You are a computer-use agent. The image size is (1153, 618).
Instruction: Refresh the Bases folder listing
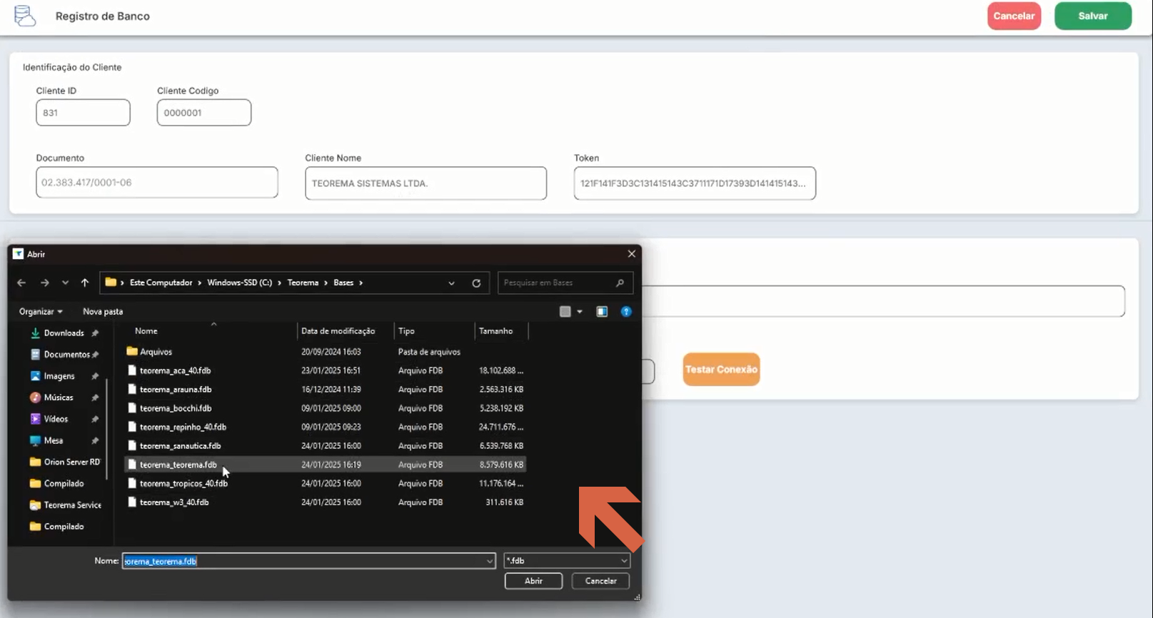476,283
